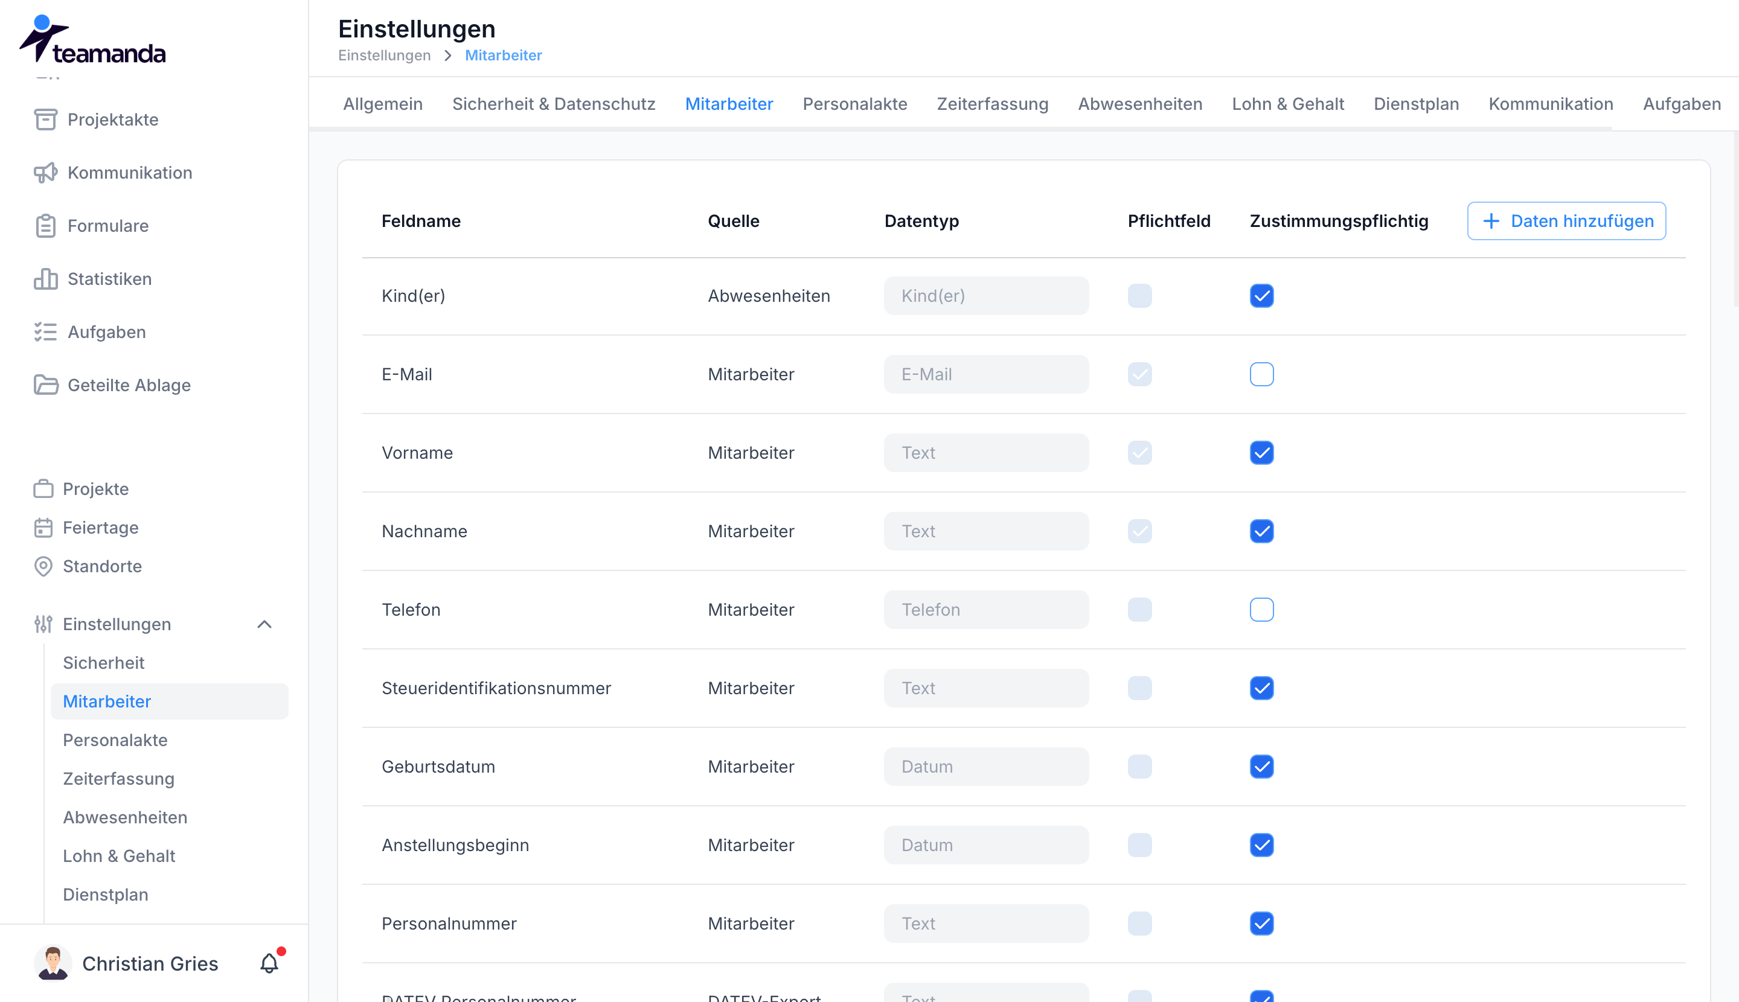Image resolution: width=1739 pixels, height=1002 pixels.
Task: Click the Kind(er) Datentyp field
Action: point(986,295)
